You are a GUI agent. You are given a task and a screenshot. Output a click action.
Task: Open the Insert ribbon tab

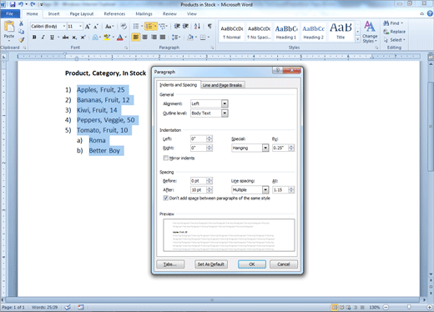[x=53, y=13]
